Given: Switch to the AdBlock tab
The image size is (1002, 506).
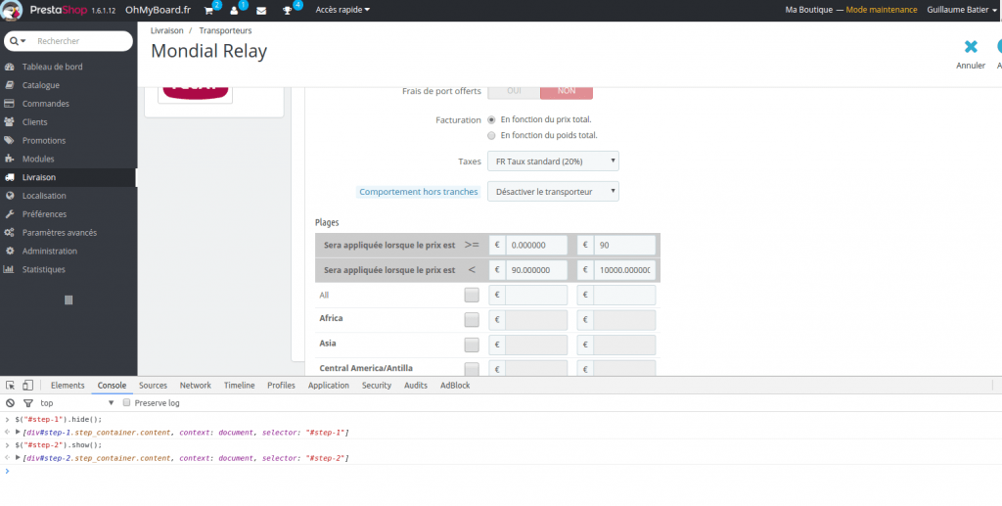Looking at the screenshot, I should tap(455, 386).
